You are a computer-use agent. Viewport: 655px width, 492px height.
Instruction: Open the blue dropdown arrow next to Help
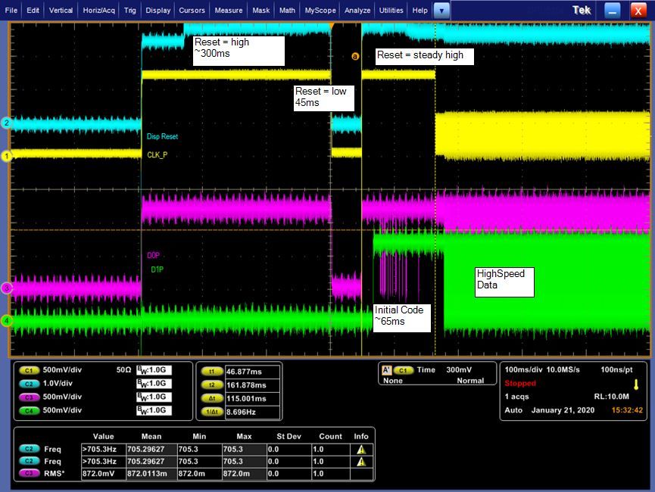pyautogui.click(x=441, y=11)
